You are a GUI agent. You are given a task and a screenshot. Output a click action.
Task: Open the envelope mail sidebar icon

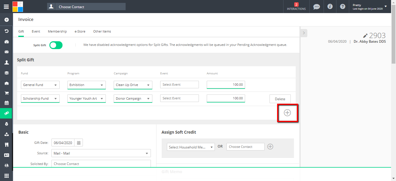point(6,52)
